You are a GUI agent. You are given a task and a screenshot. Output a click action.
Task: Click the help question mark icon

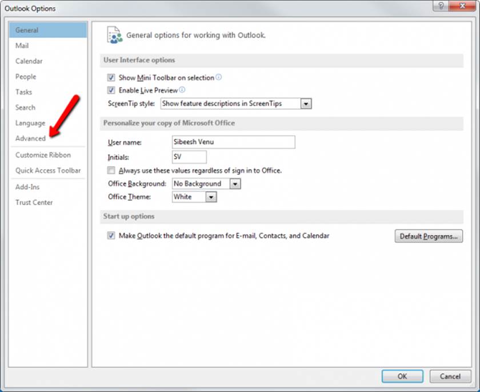(441, 6)
